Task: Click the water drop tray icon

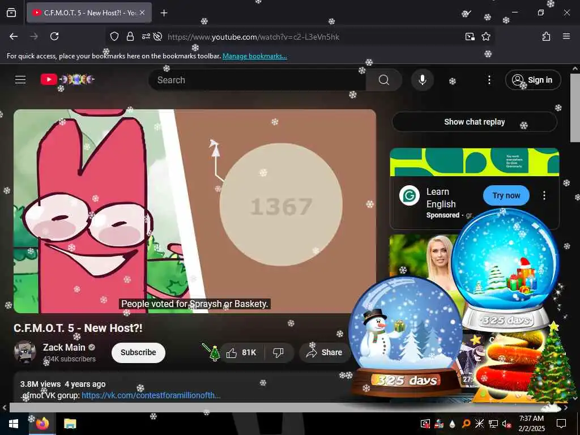Action: pyautogui.click(x=453, y=424)
